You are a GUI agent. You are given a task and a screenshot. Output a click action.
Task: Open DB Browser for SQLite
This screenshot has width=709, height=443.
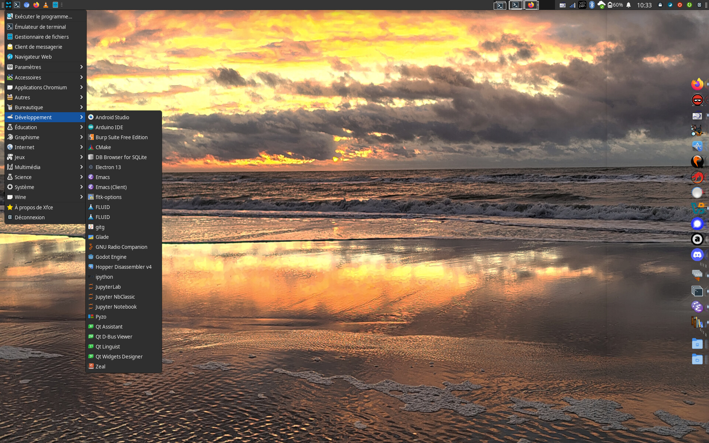coord(121,157)
